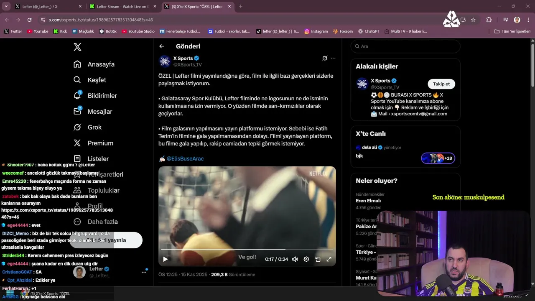
Task: Click the Grok icon on the post header
Action: [325, 58]
